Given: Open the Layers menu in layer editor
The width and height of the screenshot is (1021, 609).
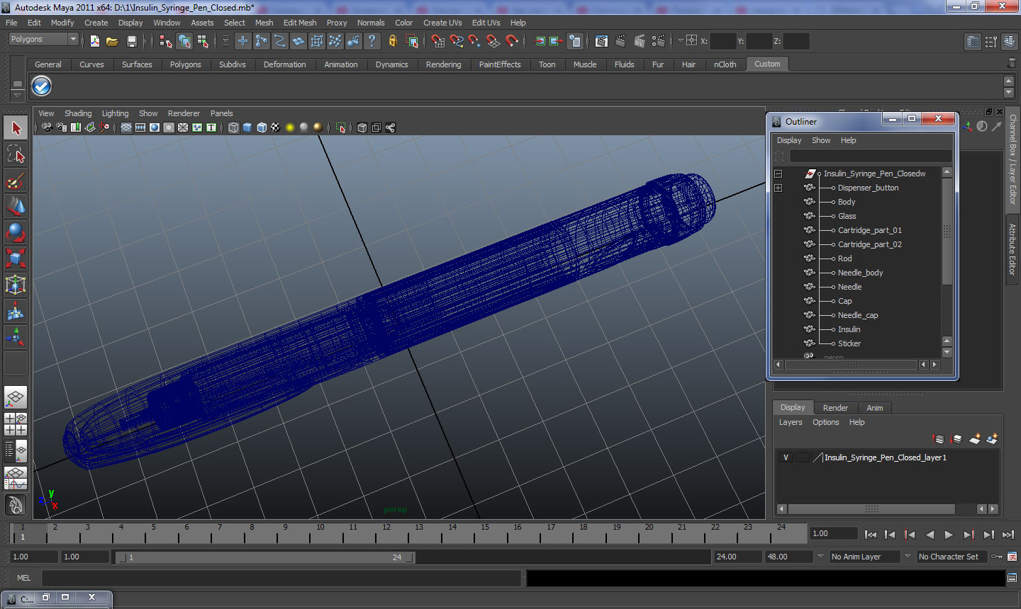Looking at the screenshot, I should [791, 422].
